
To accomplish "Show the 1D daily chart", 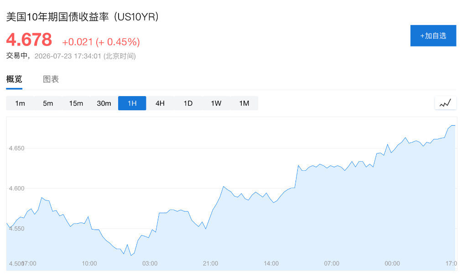I will pyautogui.click(x=188, y=103).
